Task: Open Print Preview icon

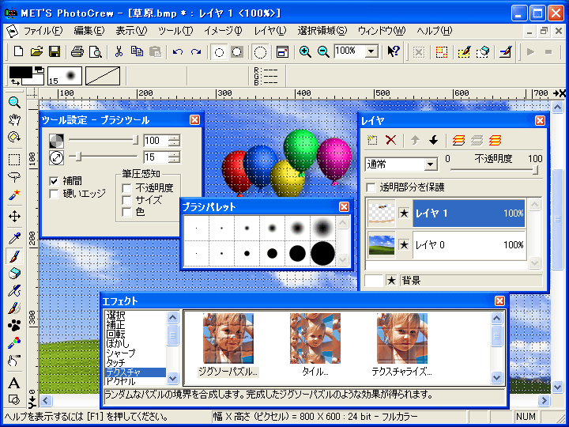Action: [x=96, y=52]
